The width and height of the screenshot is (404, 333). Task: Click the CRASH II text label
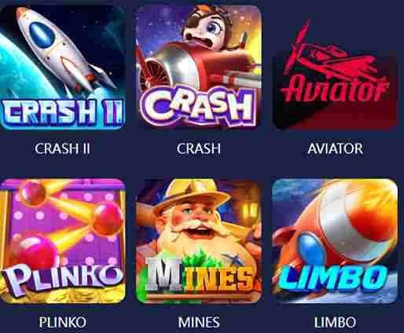62,148
